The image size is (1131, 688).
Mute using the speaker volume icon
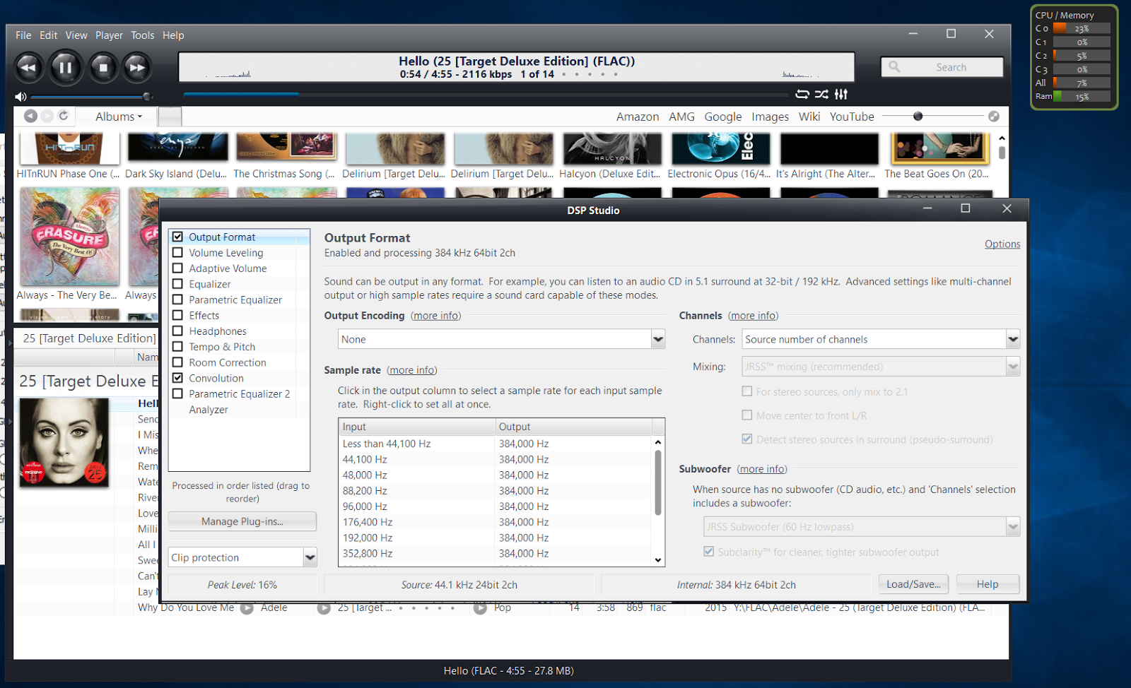[20, 97]
